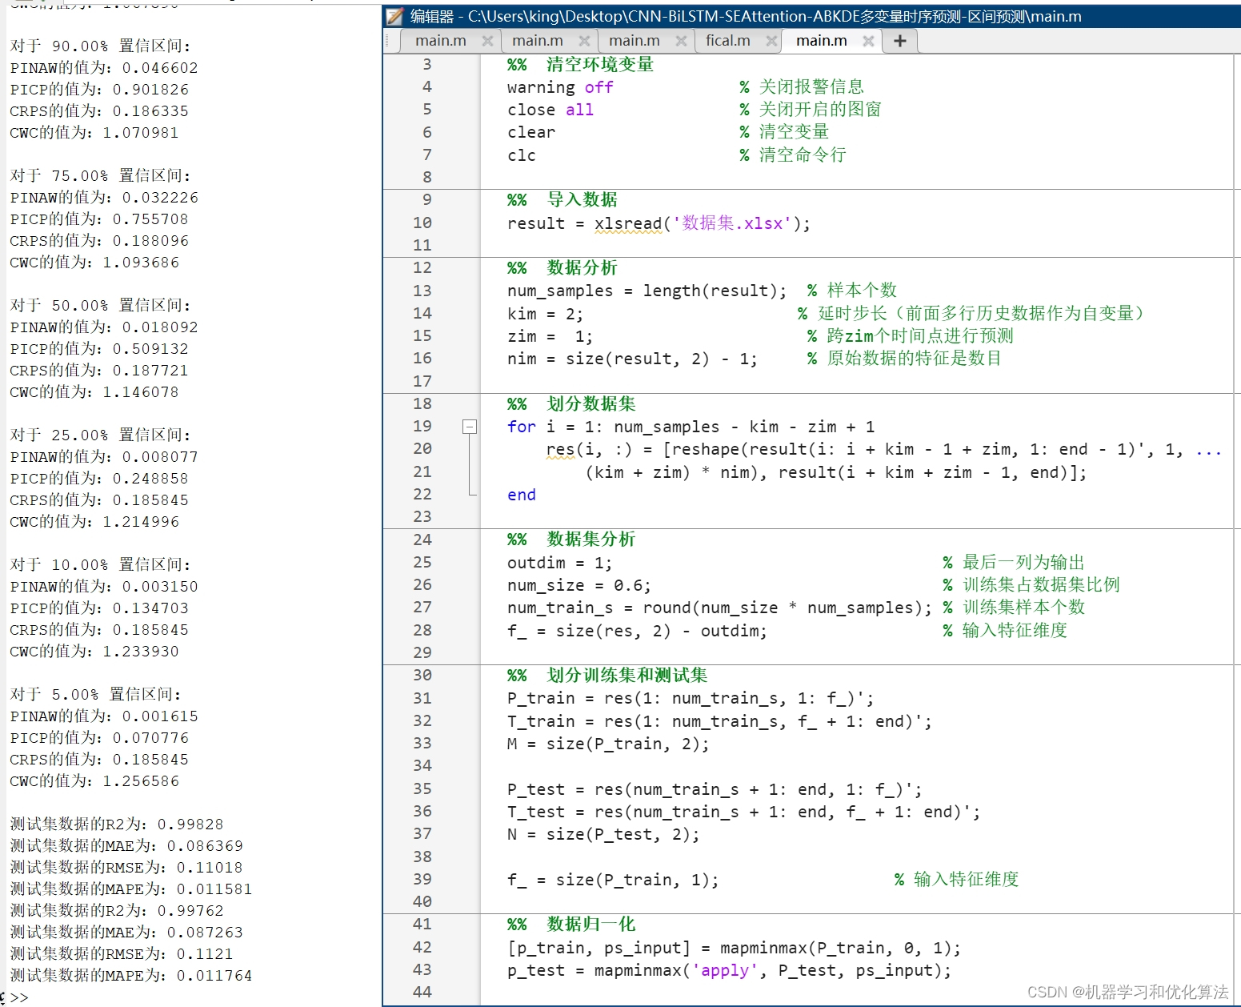This screenshot has height=1007, width=1241.
Task: Click '对于 90.00% 置信区间:' output line
Action: coord(101,46)
